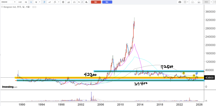The height and width of the screenshot is (106, 216).
Task: Open the compare symbols scales icon
Action: [74, 2]
